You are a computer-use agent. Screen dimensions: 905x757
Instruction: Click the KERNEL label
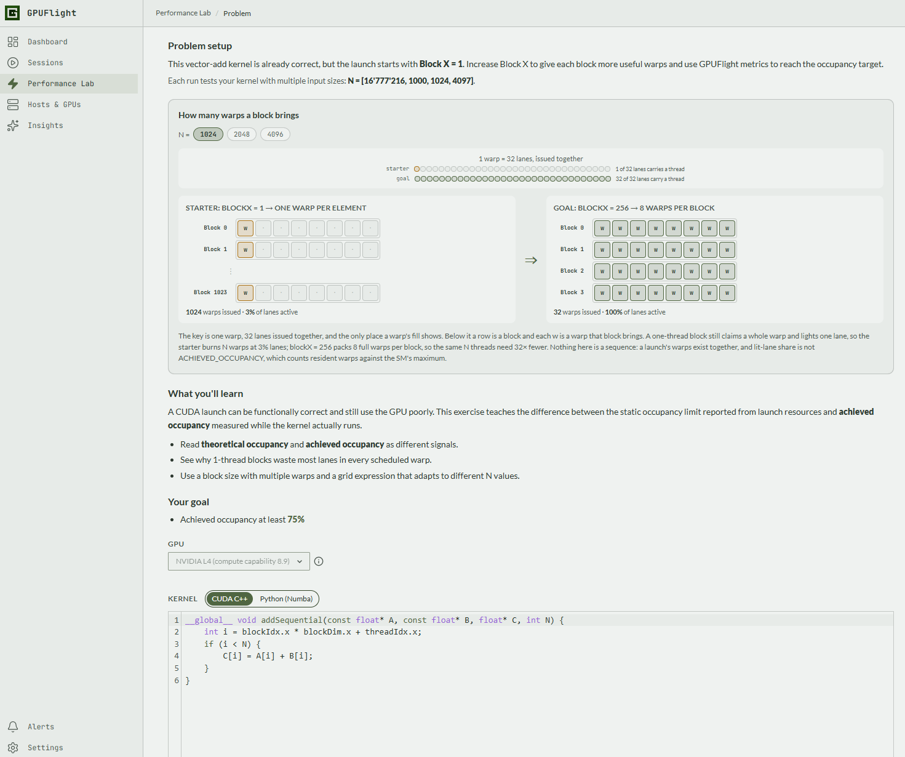click(x=183, y=599)
